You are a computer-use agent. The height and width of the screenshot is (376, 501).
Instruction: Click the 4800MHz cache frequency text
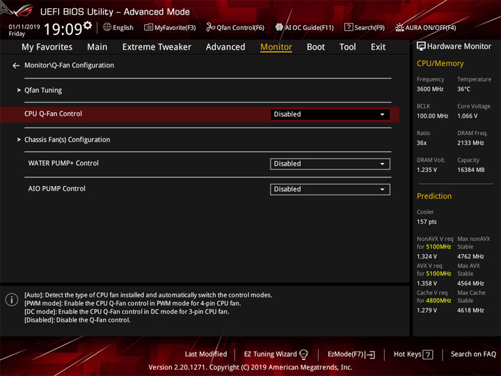pyautogui.click(x=438, y=301)
